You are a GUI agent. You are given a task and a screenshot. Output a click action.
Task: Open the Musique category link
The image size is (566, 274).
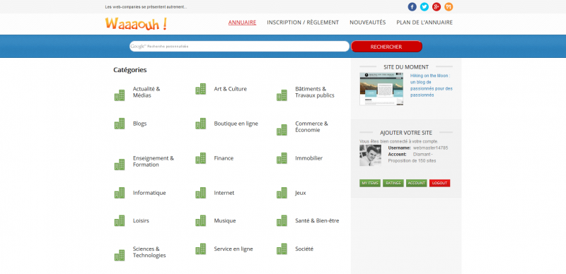[225, 220]
